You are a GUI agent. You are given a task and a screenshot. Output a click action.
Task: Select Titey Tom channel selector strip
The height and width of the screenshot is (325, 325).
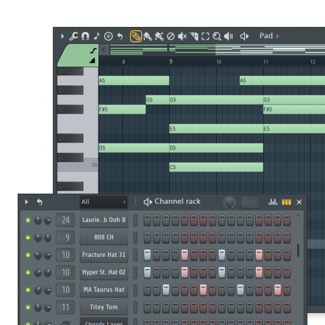135,307
